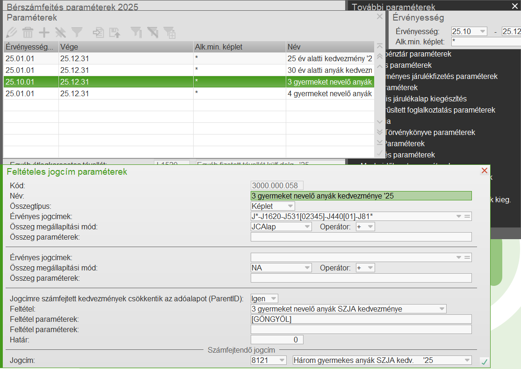The width and height of the screenshot is (521, 369).
Task: Expand the first Érvényes jogcímek dropdown arrow
Action: (459, 216)
